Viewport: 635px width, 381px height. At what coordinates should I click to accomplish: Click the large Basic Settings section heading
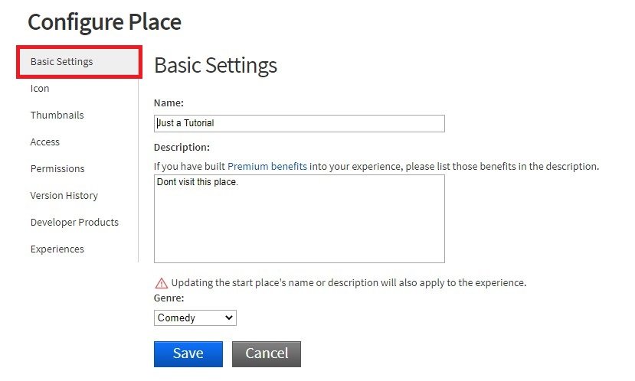tap(215, 66)
